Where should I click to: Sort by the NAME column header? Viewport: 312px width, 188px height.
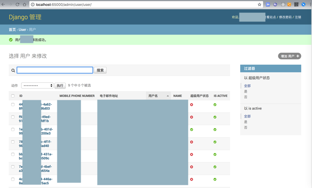coord(177,96)
